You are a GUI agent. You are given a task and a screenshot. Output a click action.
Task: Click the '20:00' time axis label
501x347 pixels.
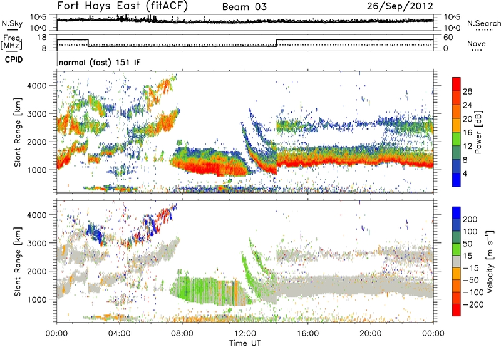tap(371, 334)
